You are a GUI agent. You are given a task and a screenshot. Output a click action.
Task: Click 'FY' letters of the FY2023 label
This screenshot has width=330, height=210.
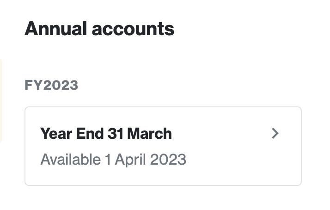[x=34, y=85]
